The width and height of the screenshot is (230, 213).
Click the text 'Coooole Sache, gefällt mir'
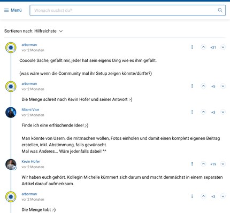point(45,60)
